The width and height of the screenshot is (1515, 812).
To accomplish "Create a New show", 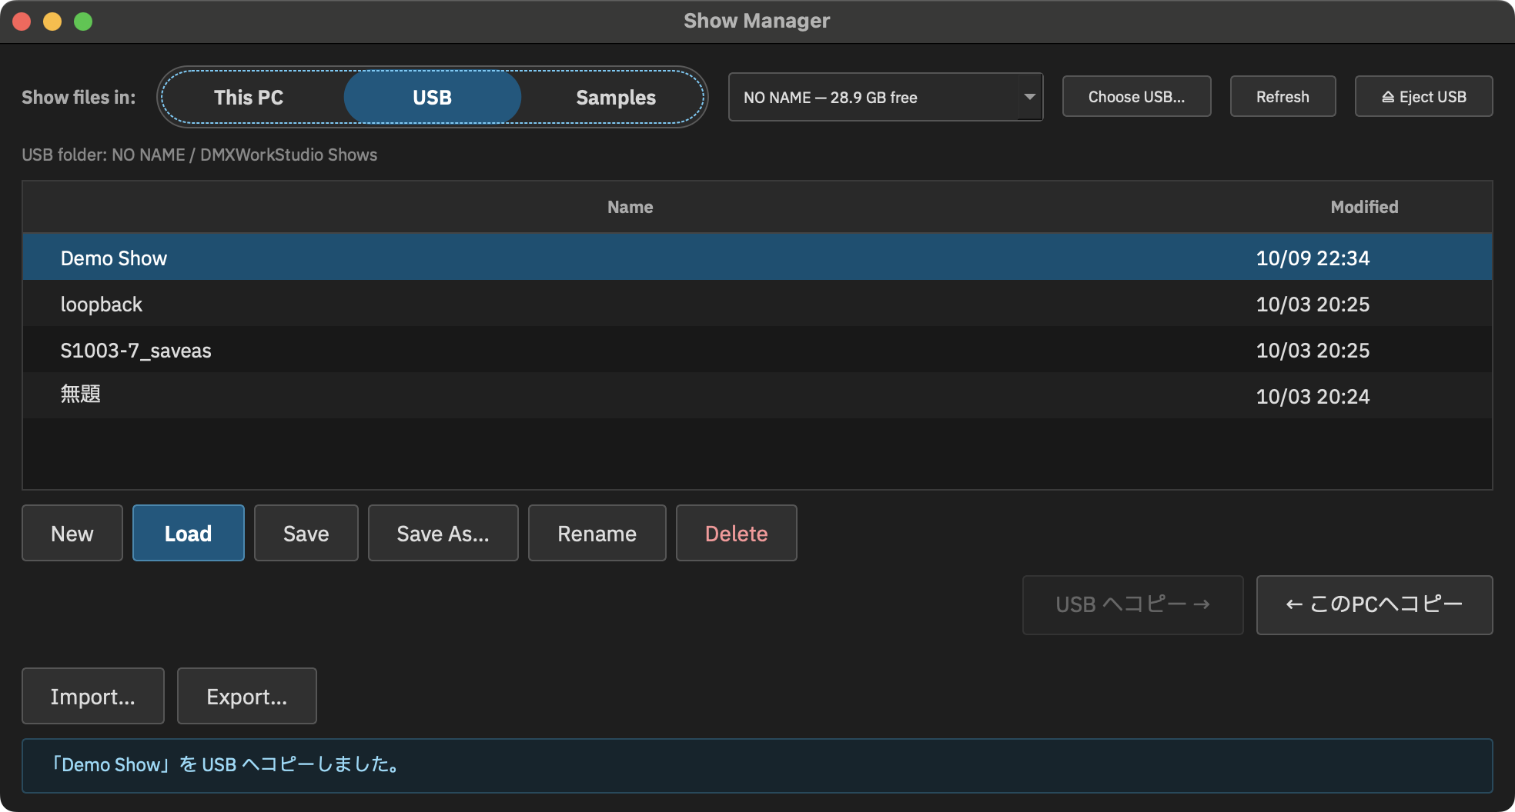I will coord(72,533).
